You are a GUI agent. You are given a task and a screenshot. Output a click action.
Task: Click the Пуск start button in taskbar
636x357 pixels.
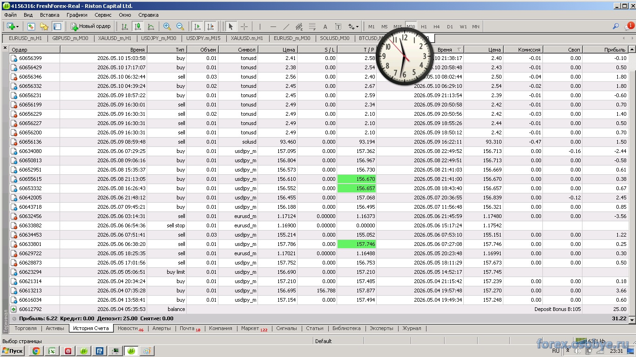tap(13, 351)
